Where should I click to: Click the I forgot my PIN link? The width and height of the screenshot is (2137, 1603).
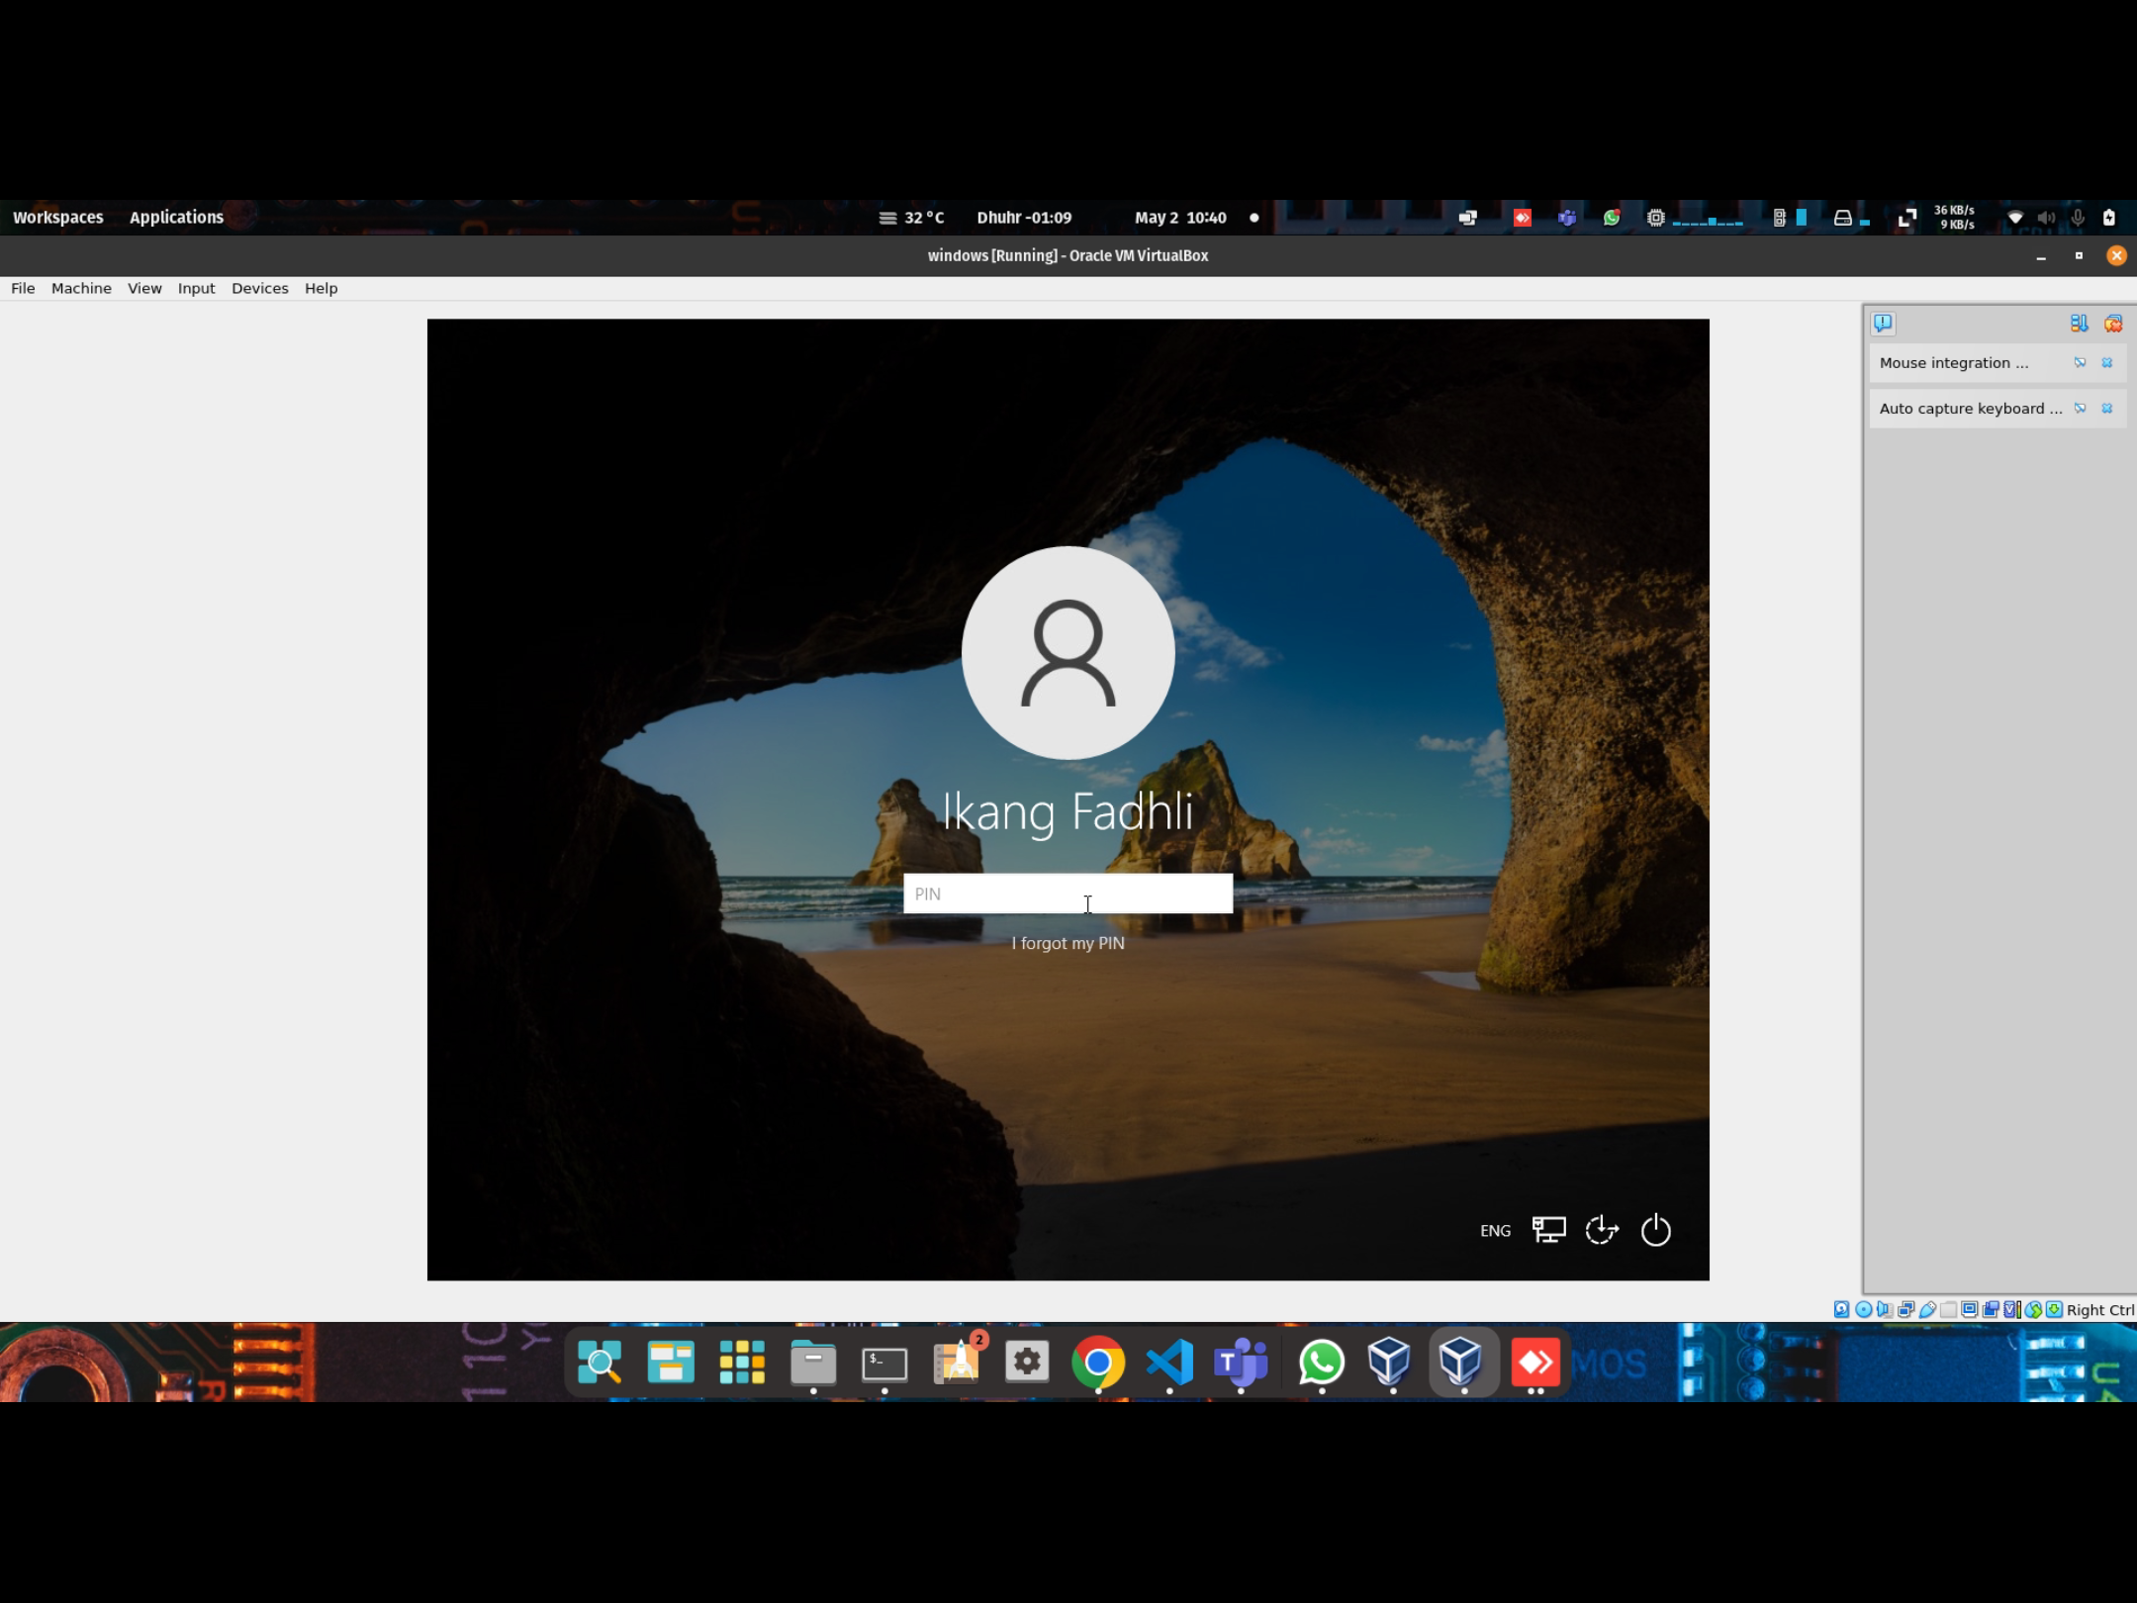click(1068, 943)
